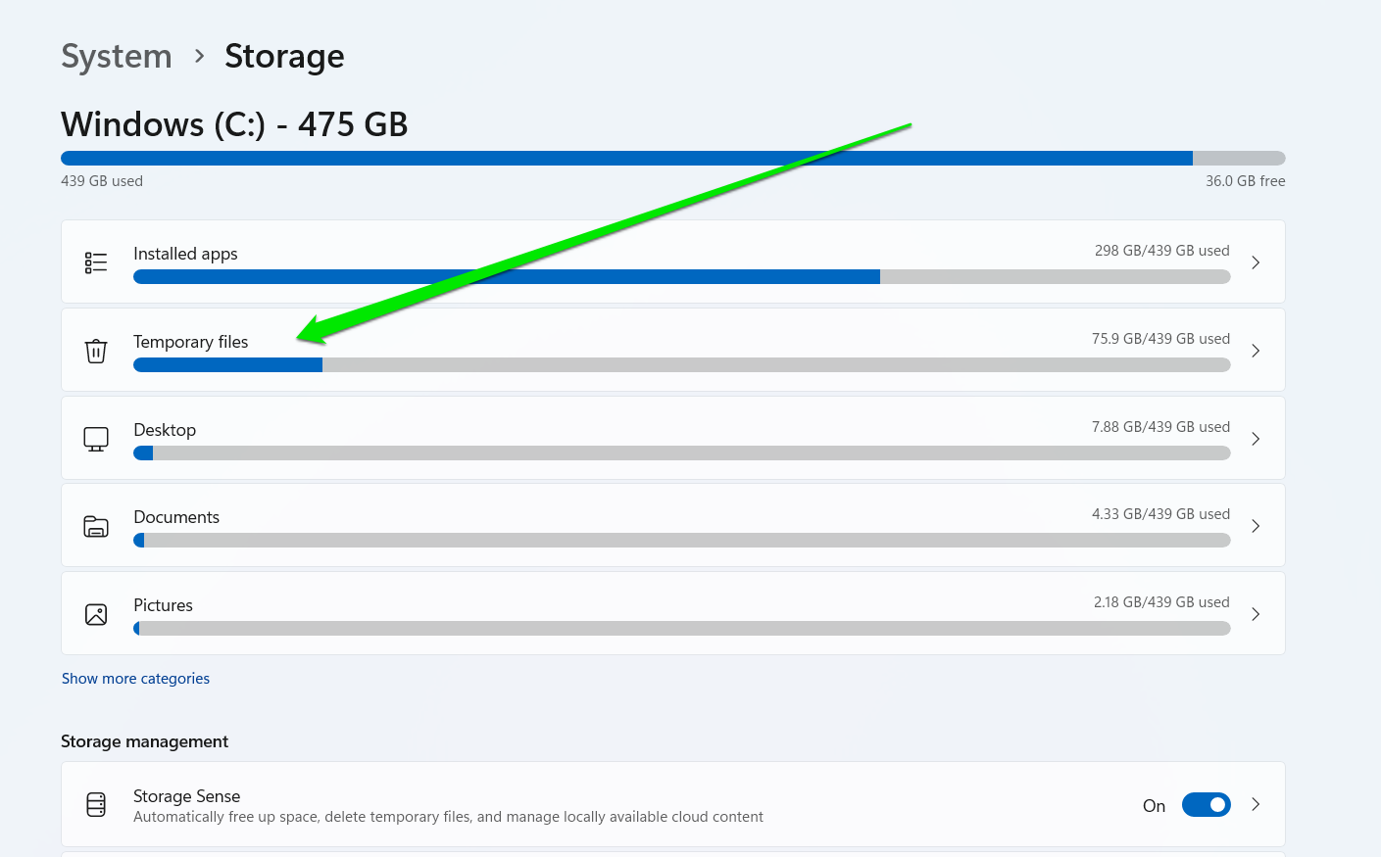
Task: Click the Storage Sense drive icon
Action: point(96,805)
